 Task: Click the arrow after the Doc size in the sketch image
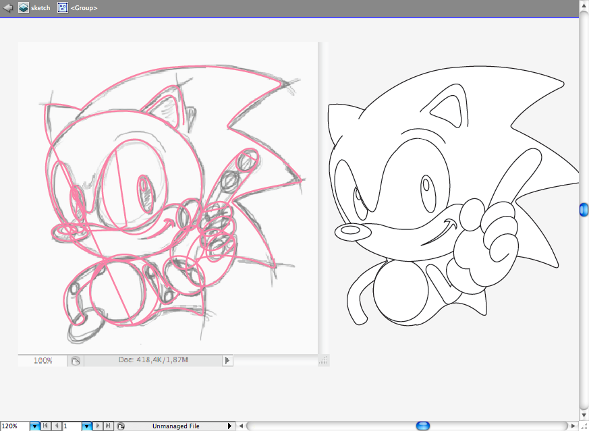point(227,360)
